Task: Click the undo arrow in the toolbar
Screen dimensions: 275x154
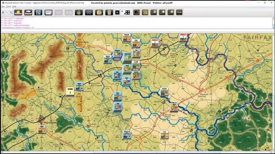Action: click(x=3, y=12)
